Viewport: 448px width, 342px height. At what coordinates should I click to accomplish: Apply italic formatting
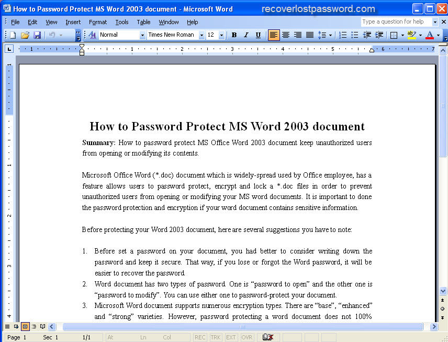click(x=246, y=35)
